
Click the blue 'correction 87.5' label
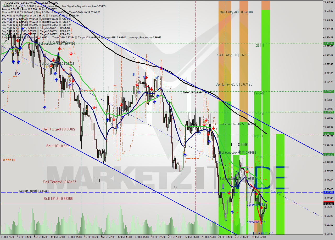(256, 222)
